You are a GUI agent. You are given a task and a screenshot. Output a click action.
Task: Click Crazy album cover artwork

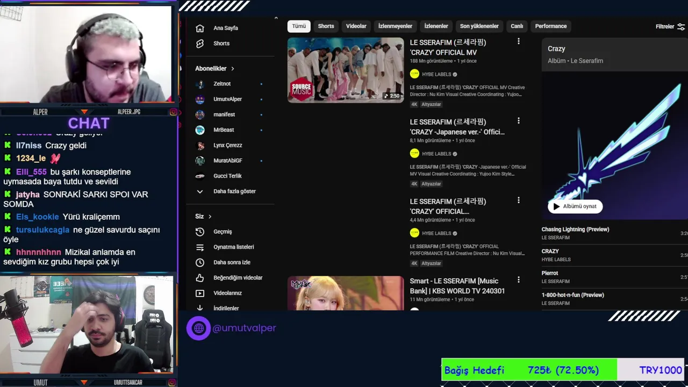coord(614,146)
